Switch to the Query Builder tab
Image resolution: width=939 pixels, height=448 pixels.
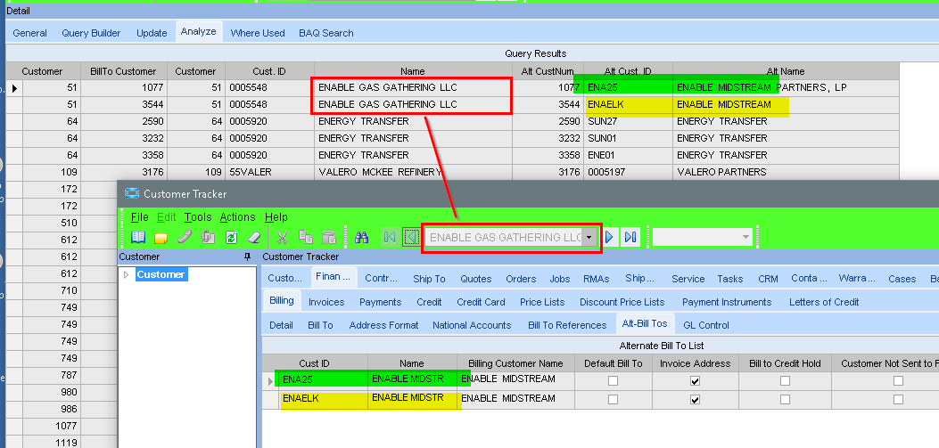tap(91, 33)
